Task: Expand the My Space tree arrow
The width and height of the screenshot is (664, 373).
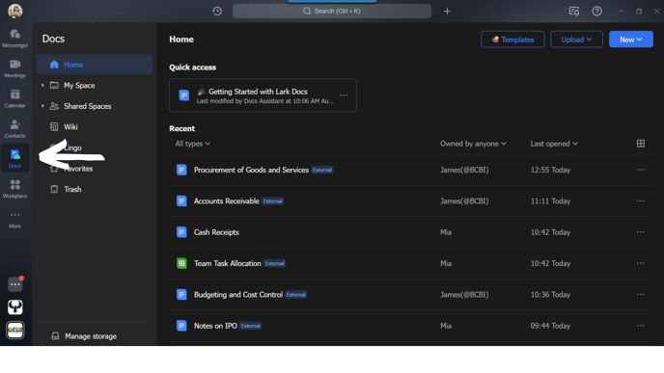Action: [42, 86]
